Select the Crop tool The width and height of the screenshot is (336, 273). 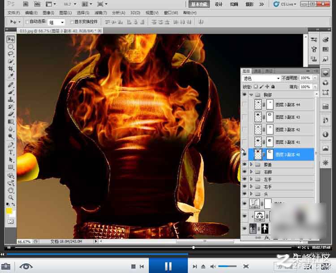(x=10, y=69)
